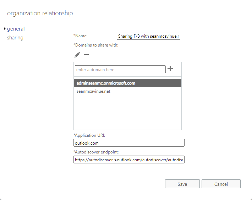Click the 'Domains to share with' label
This screenshot has width=252, height=200.
click(96, 45)
